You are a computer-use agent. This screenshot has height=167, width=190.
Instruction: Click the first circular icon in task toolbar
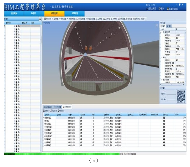click(x=44, y=110)
